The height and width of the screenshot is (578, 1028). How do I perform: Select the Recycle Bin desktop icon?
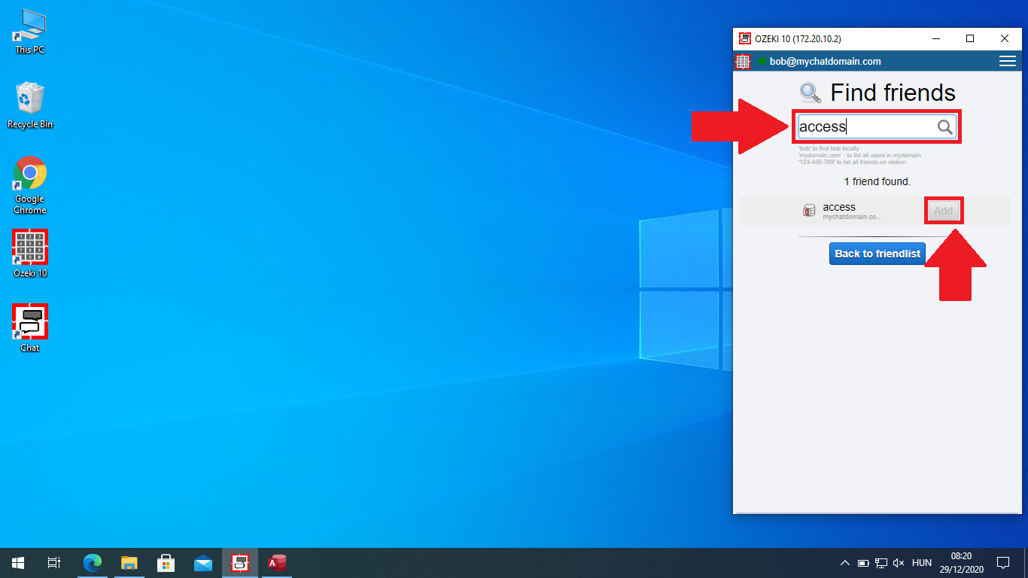30,105
